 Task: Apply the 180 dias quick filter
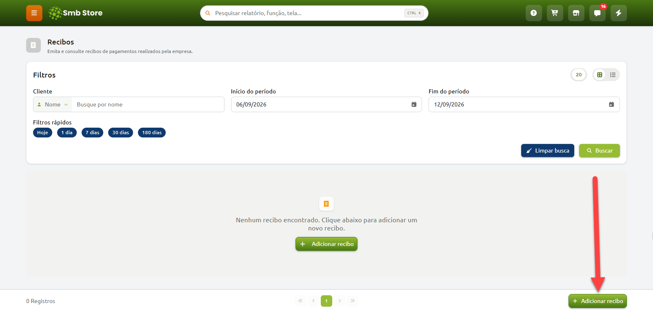click(152, 133)
